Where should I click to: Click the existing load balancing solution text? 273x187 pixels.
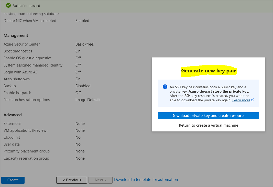pos(31,14)
